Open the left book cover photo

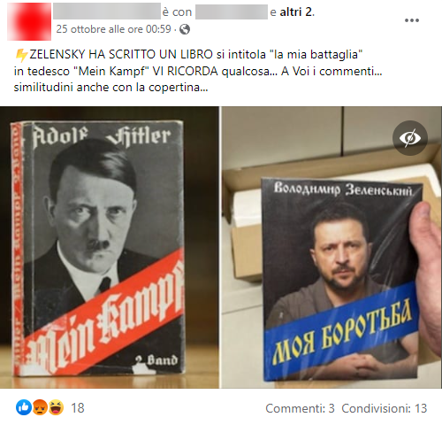110,247
